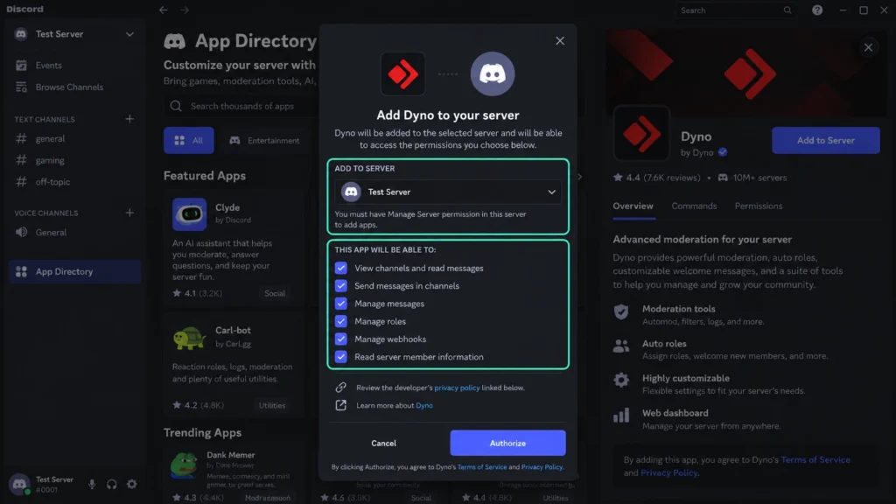Switch to the Permissions tab

759,206
